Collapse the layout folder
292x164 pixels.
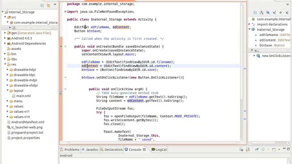[8, 90]
